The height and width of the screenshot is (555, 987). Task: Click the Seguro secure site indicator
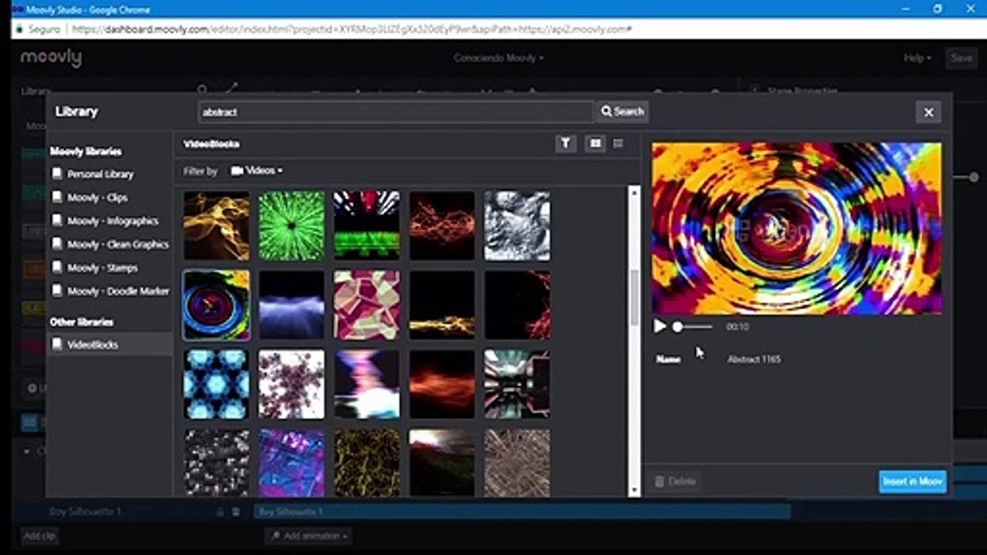37,29
